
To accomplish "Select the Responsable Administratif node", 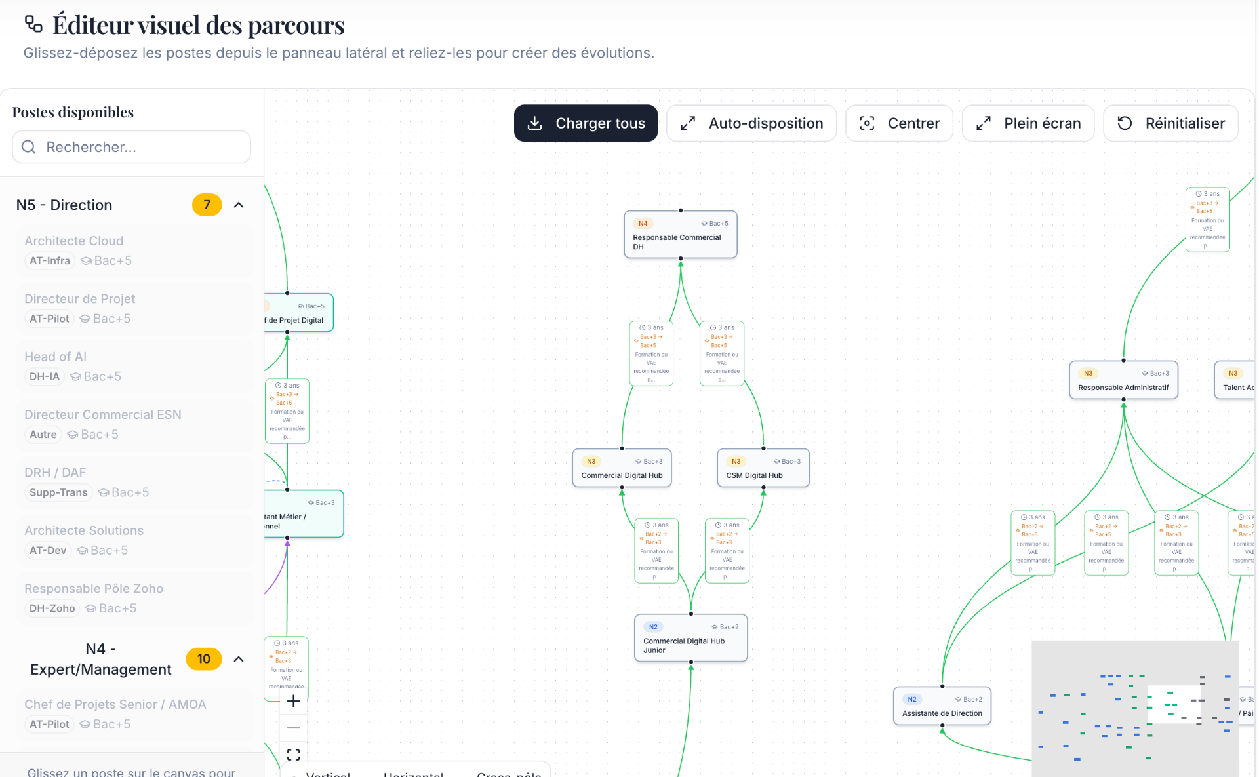I will (1123, 380).
